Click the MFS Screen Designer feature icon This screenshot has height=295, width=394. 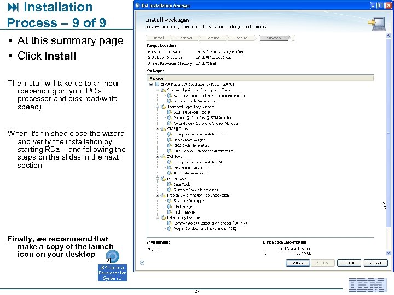click(170, 168)
